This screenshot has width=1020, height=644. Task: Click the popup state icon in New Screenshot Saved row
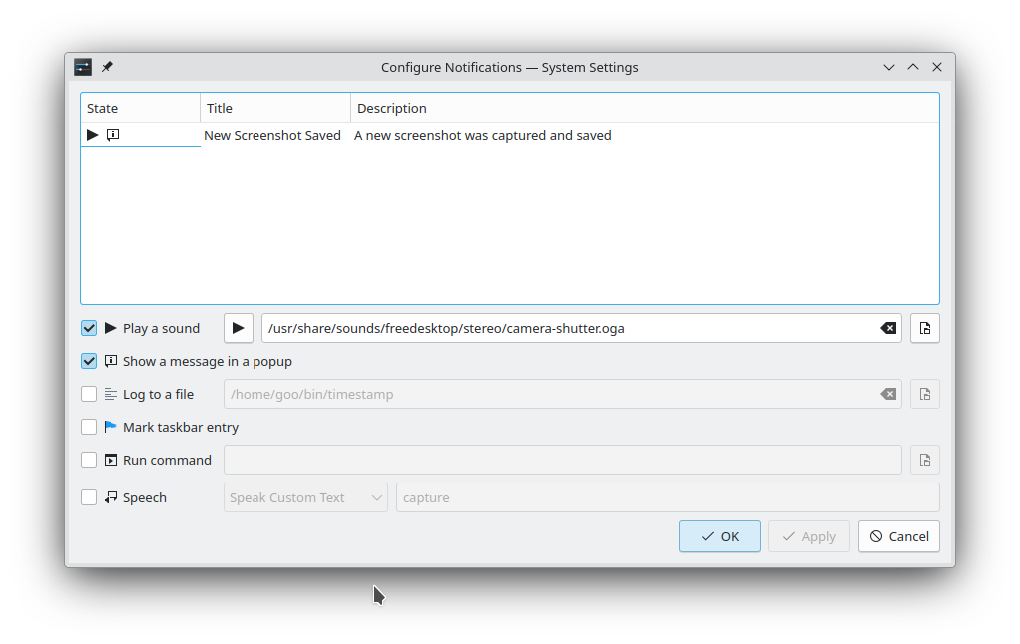113,135
